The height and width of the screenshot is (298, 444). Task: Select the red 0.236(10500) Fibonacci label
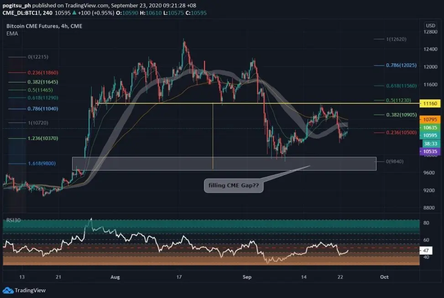(401, 132)
